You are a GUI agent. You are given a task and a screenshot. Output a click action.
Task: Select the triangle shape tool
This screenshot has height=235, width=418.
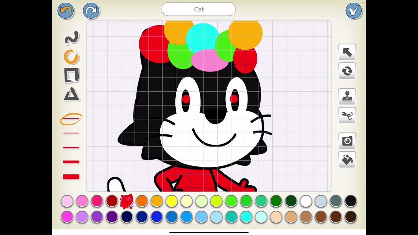(72, 94)
